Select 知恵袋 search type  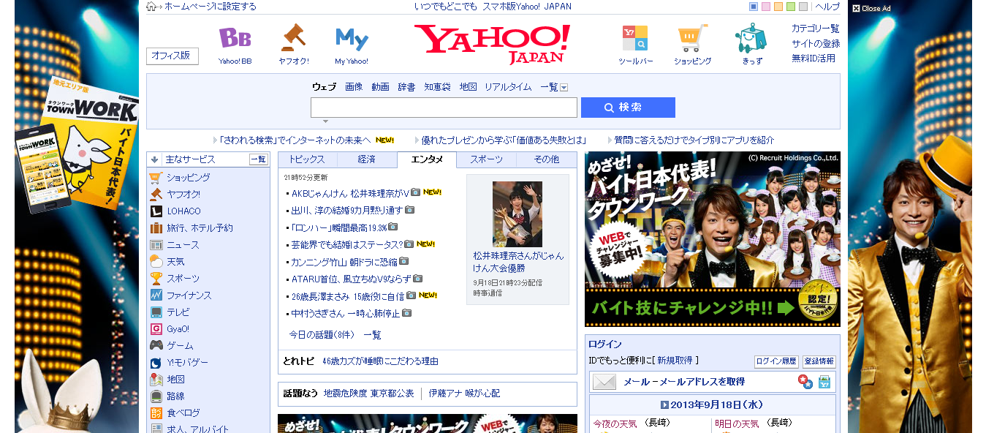point(437,87)
